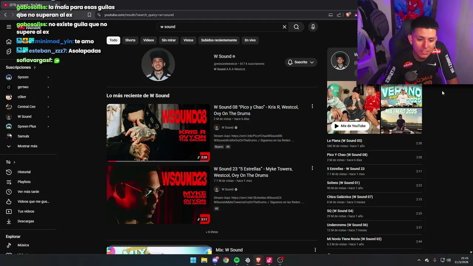
Task: Open more options for Mix: W Sound
Action: (315, 250)
